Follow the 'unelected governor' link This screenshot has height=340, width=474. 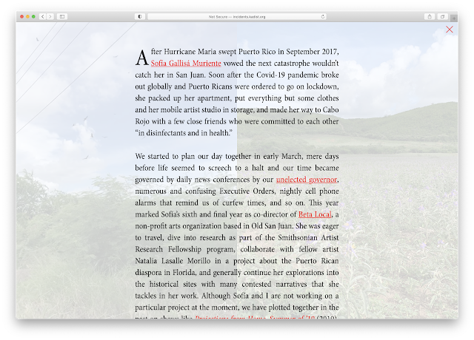307,180
